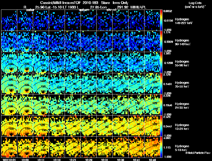Open the 5-13 keV panel at 183T10:01
This screenshot has height=161, width=212.
click(x=9, y=147)
